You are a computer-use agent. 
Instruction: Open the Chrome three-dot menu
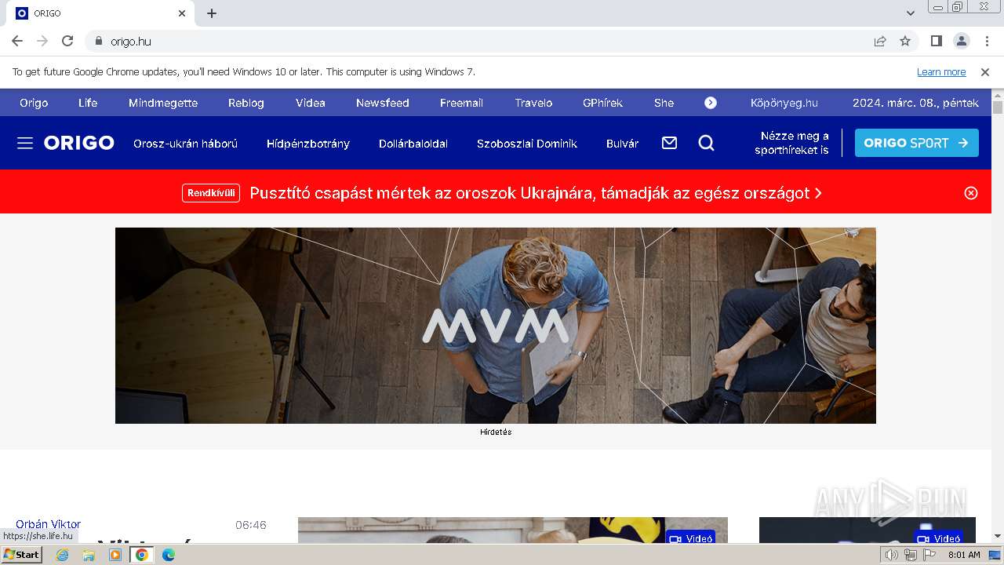[987, 41]
